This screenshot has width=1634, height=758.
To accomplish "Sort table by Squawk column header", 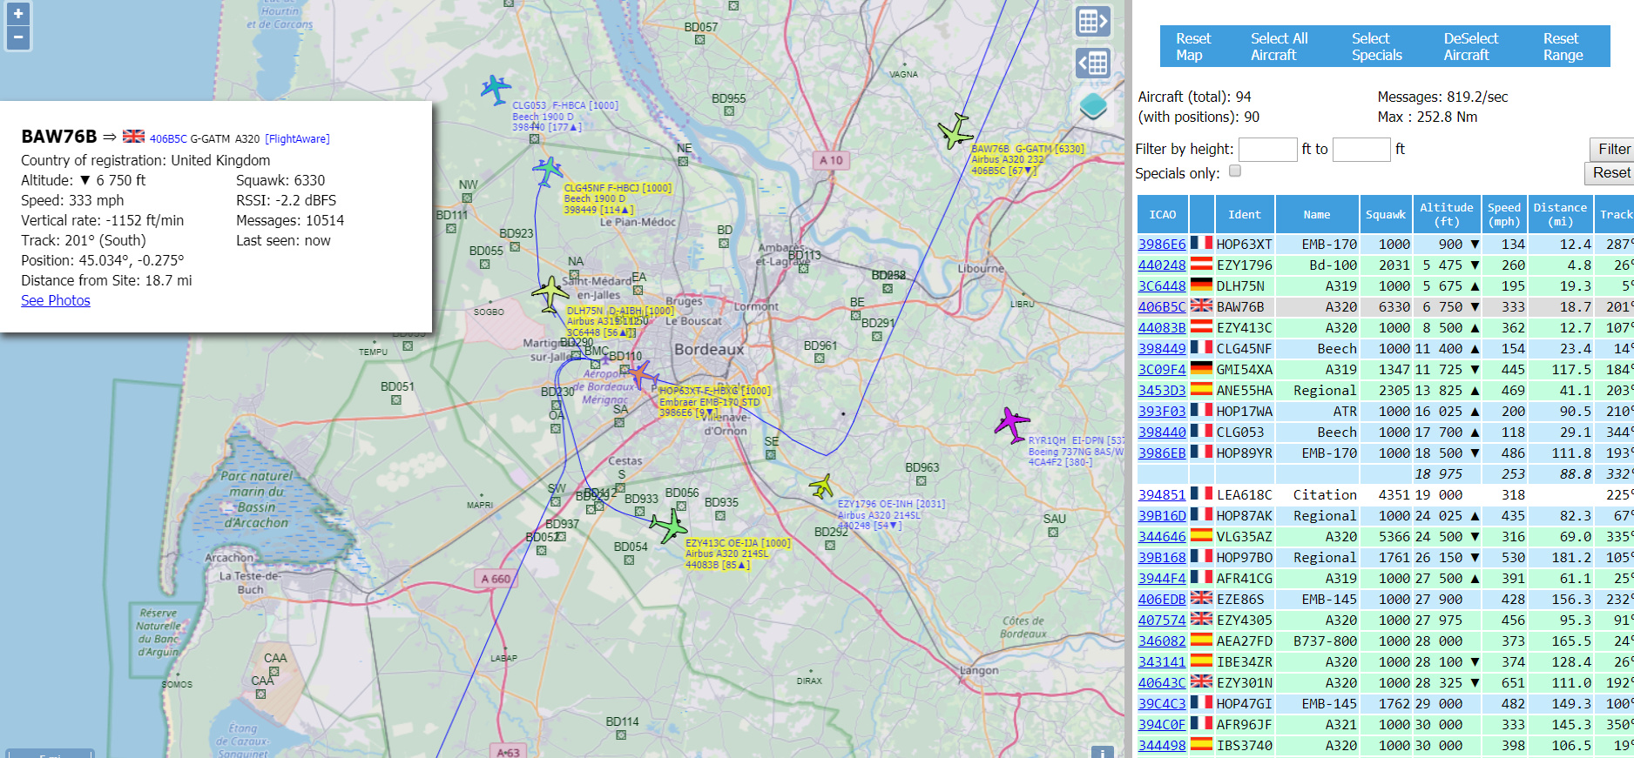I will coord(1385,214).
